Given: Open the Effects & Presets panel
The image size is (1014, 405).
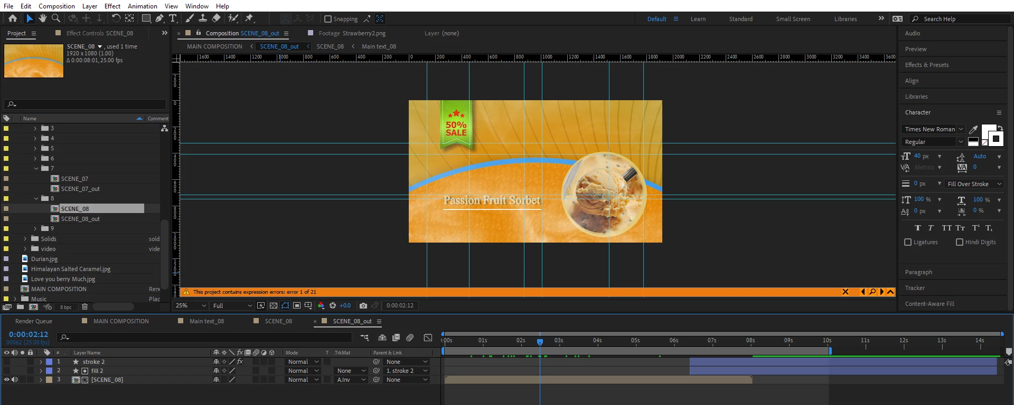Looking at the screenshot, I should click(927, 65).
